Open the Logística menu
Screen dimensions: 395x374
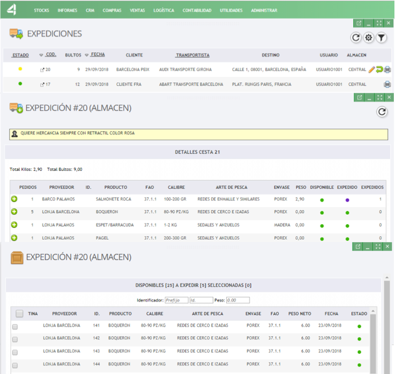point(163,10)
